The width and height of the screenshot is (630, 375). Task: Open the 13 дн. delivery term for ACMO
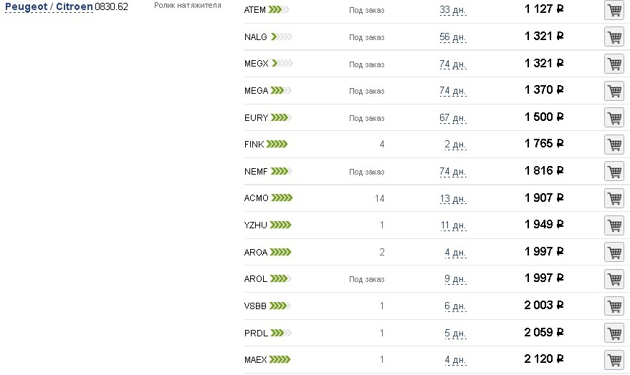(x=452, y=198)
